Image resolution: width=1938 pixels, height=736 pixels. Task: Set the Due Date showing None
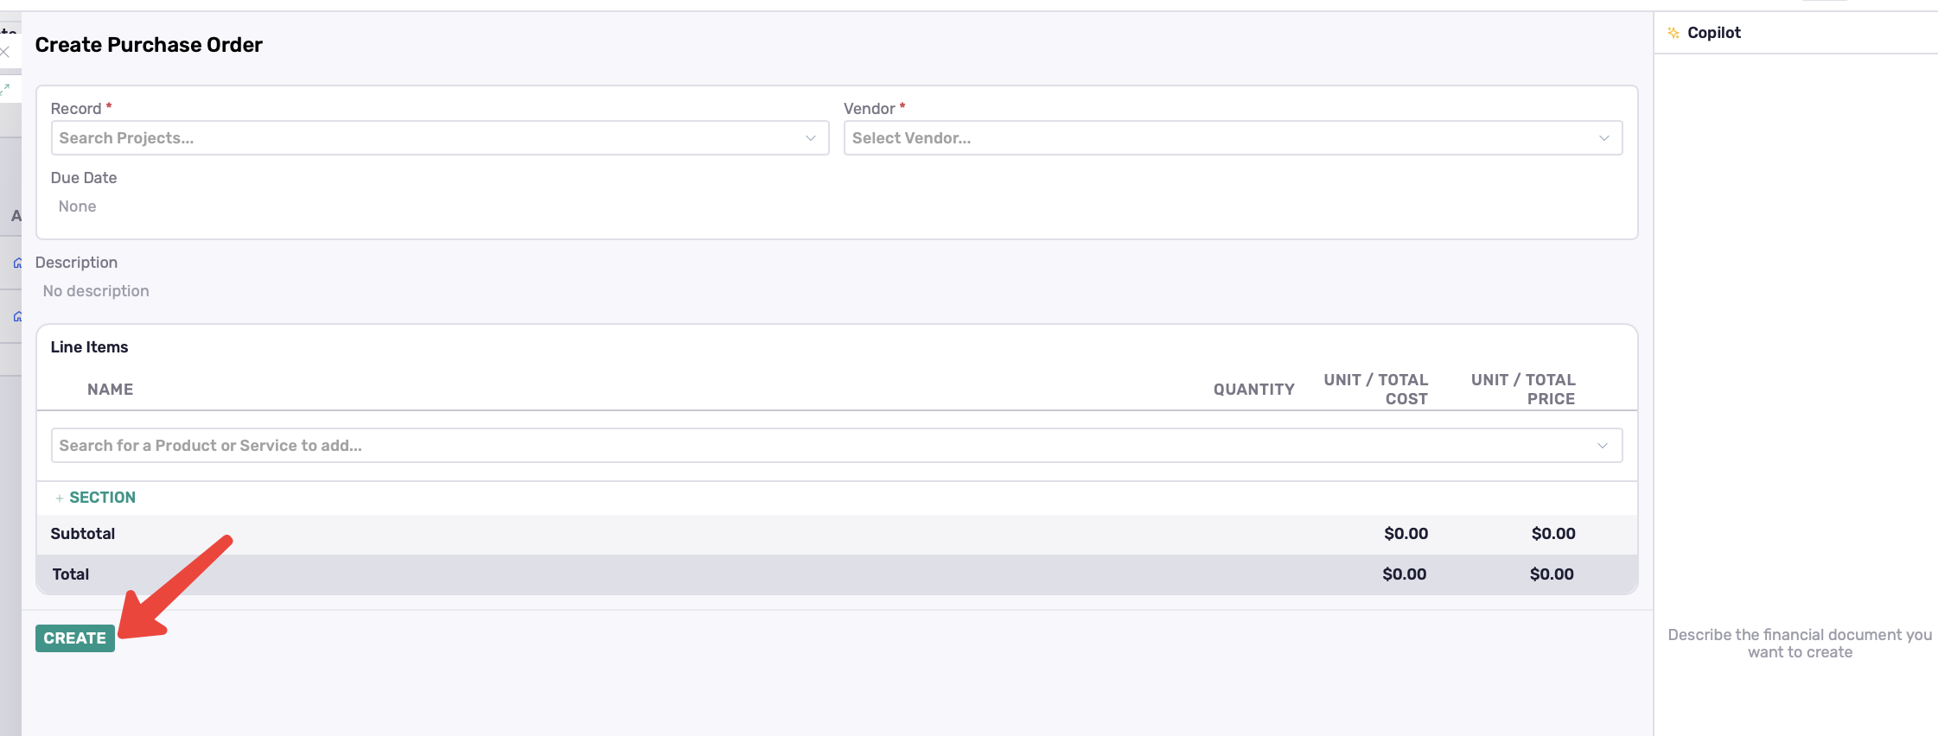click(x=78, y=206)
